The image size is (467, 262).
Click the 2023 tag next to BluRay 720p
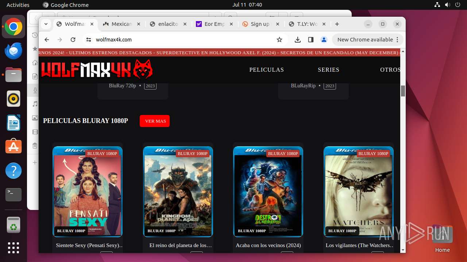[150, 86]
